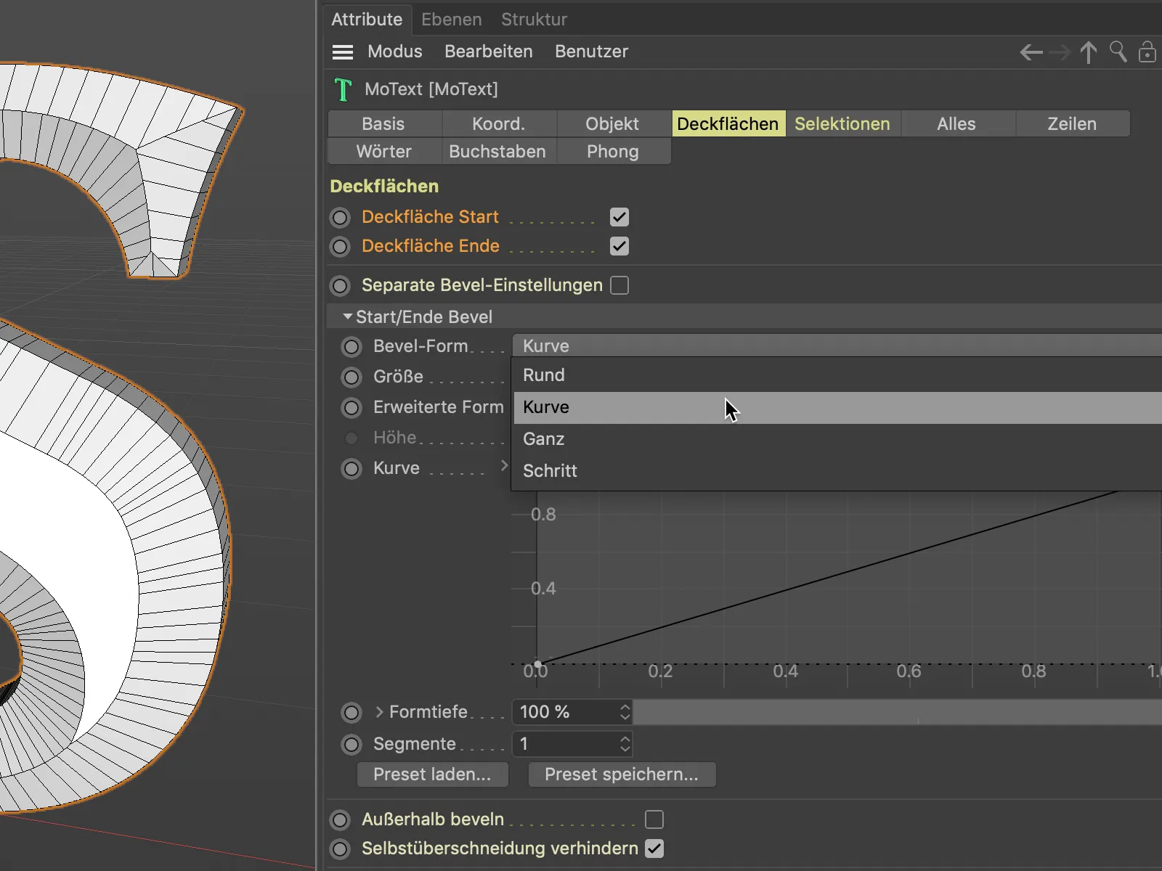
Task: Click the Preset speichern... button
Action: (622, 774)
